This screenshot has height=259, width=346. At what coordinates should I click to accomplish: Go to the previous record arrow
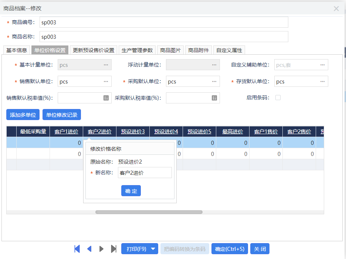(x=89, y=249)
